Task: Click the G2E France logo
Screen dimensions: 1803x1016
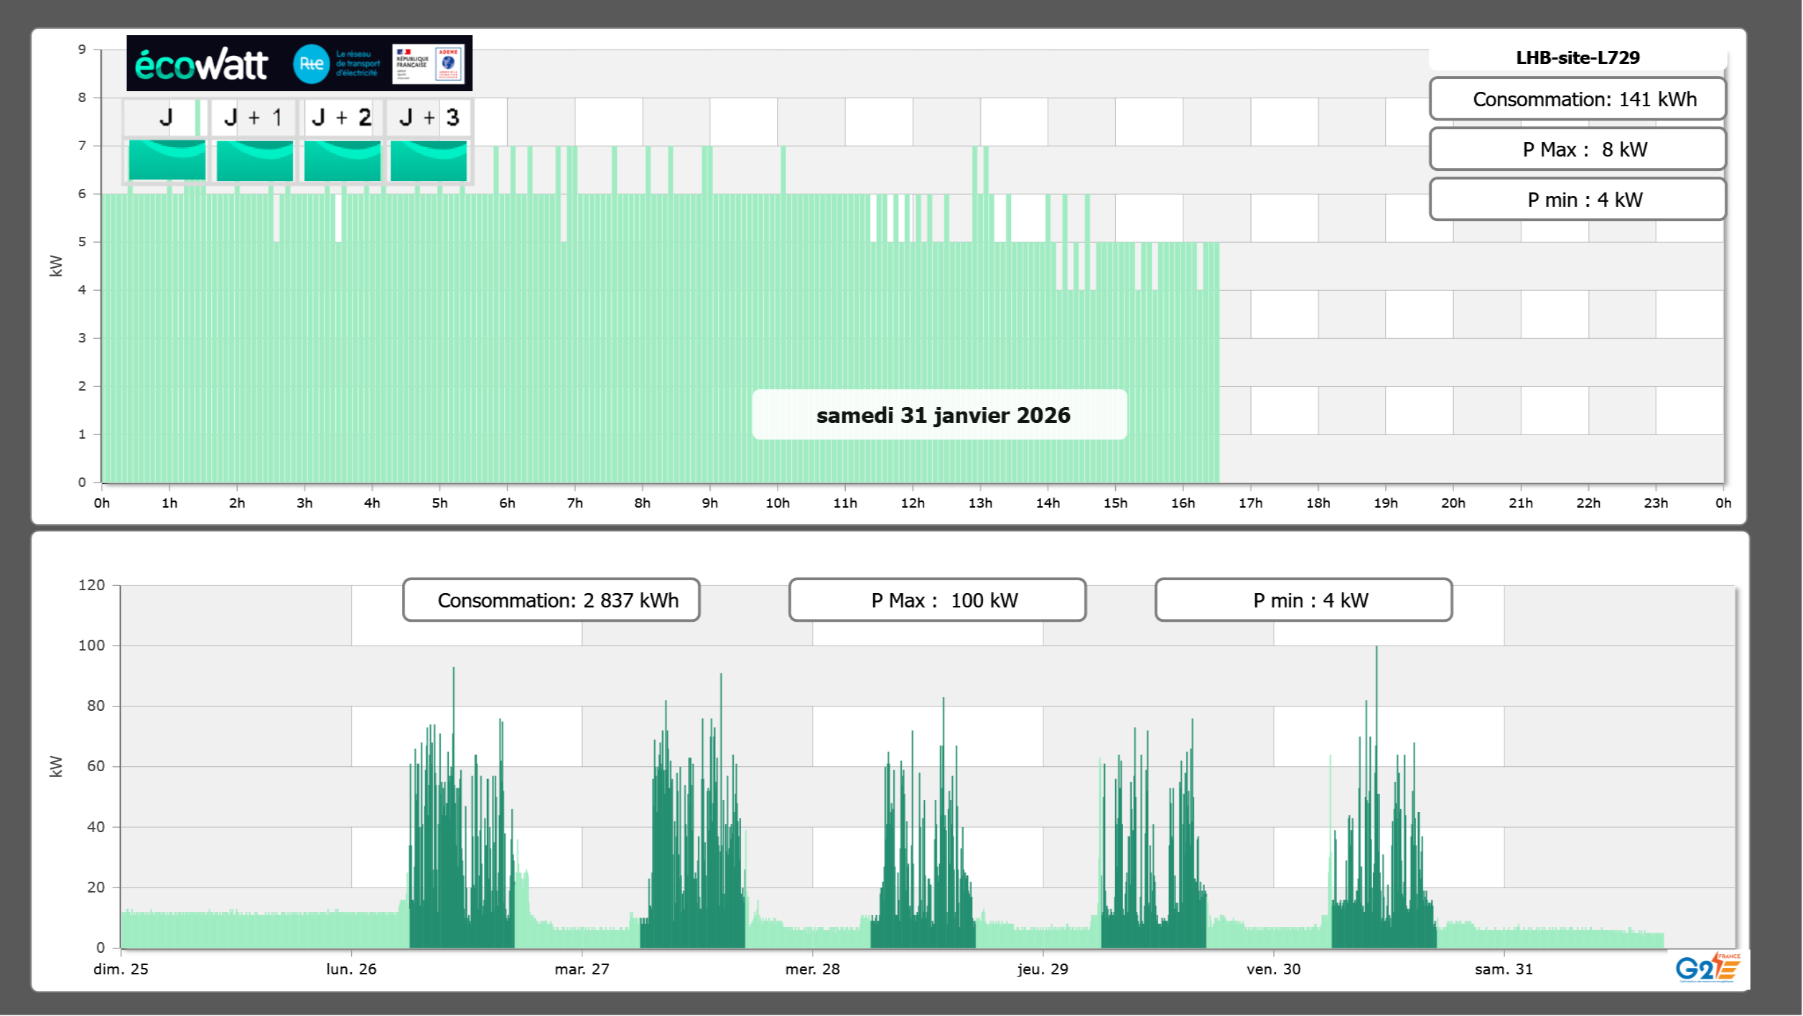Action: 1708,968
